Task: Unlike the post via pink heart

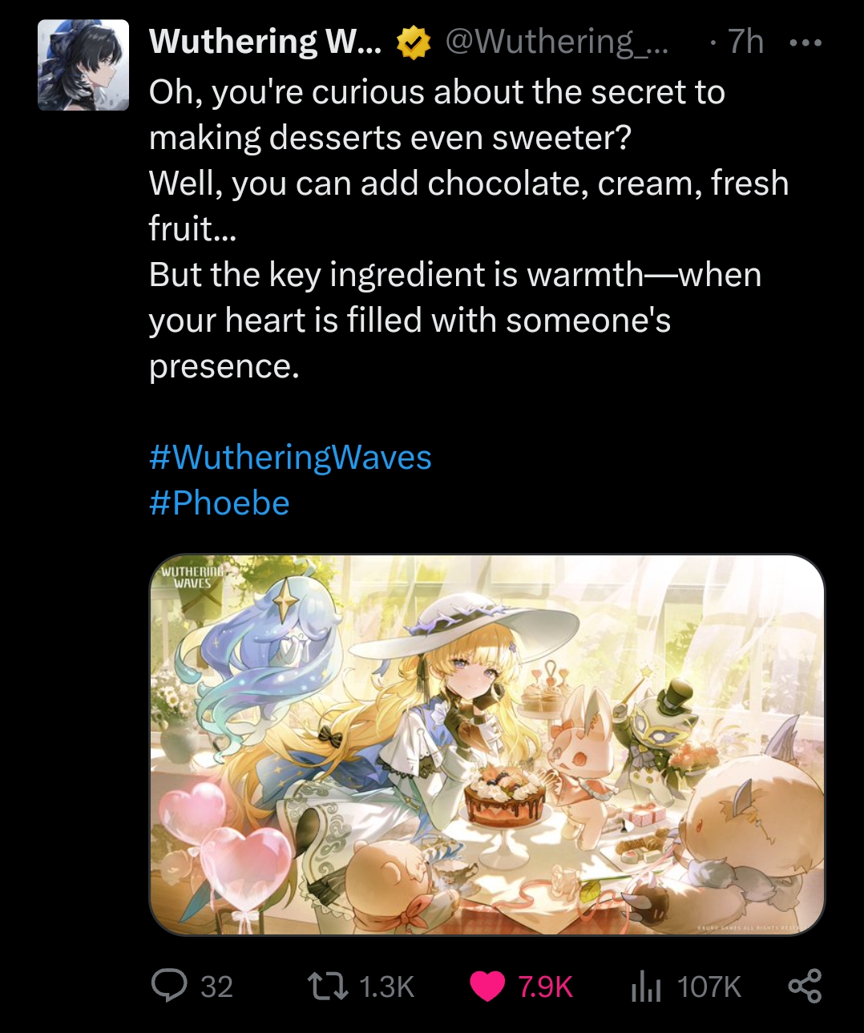Action: (x=487, y=986)
